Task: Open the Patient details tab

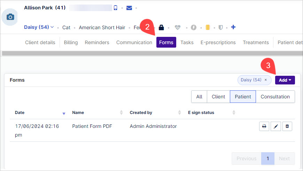Action: (290, 42)
